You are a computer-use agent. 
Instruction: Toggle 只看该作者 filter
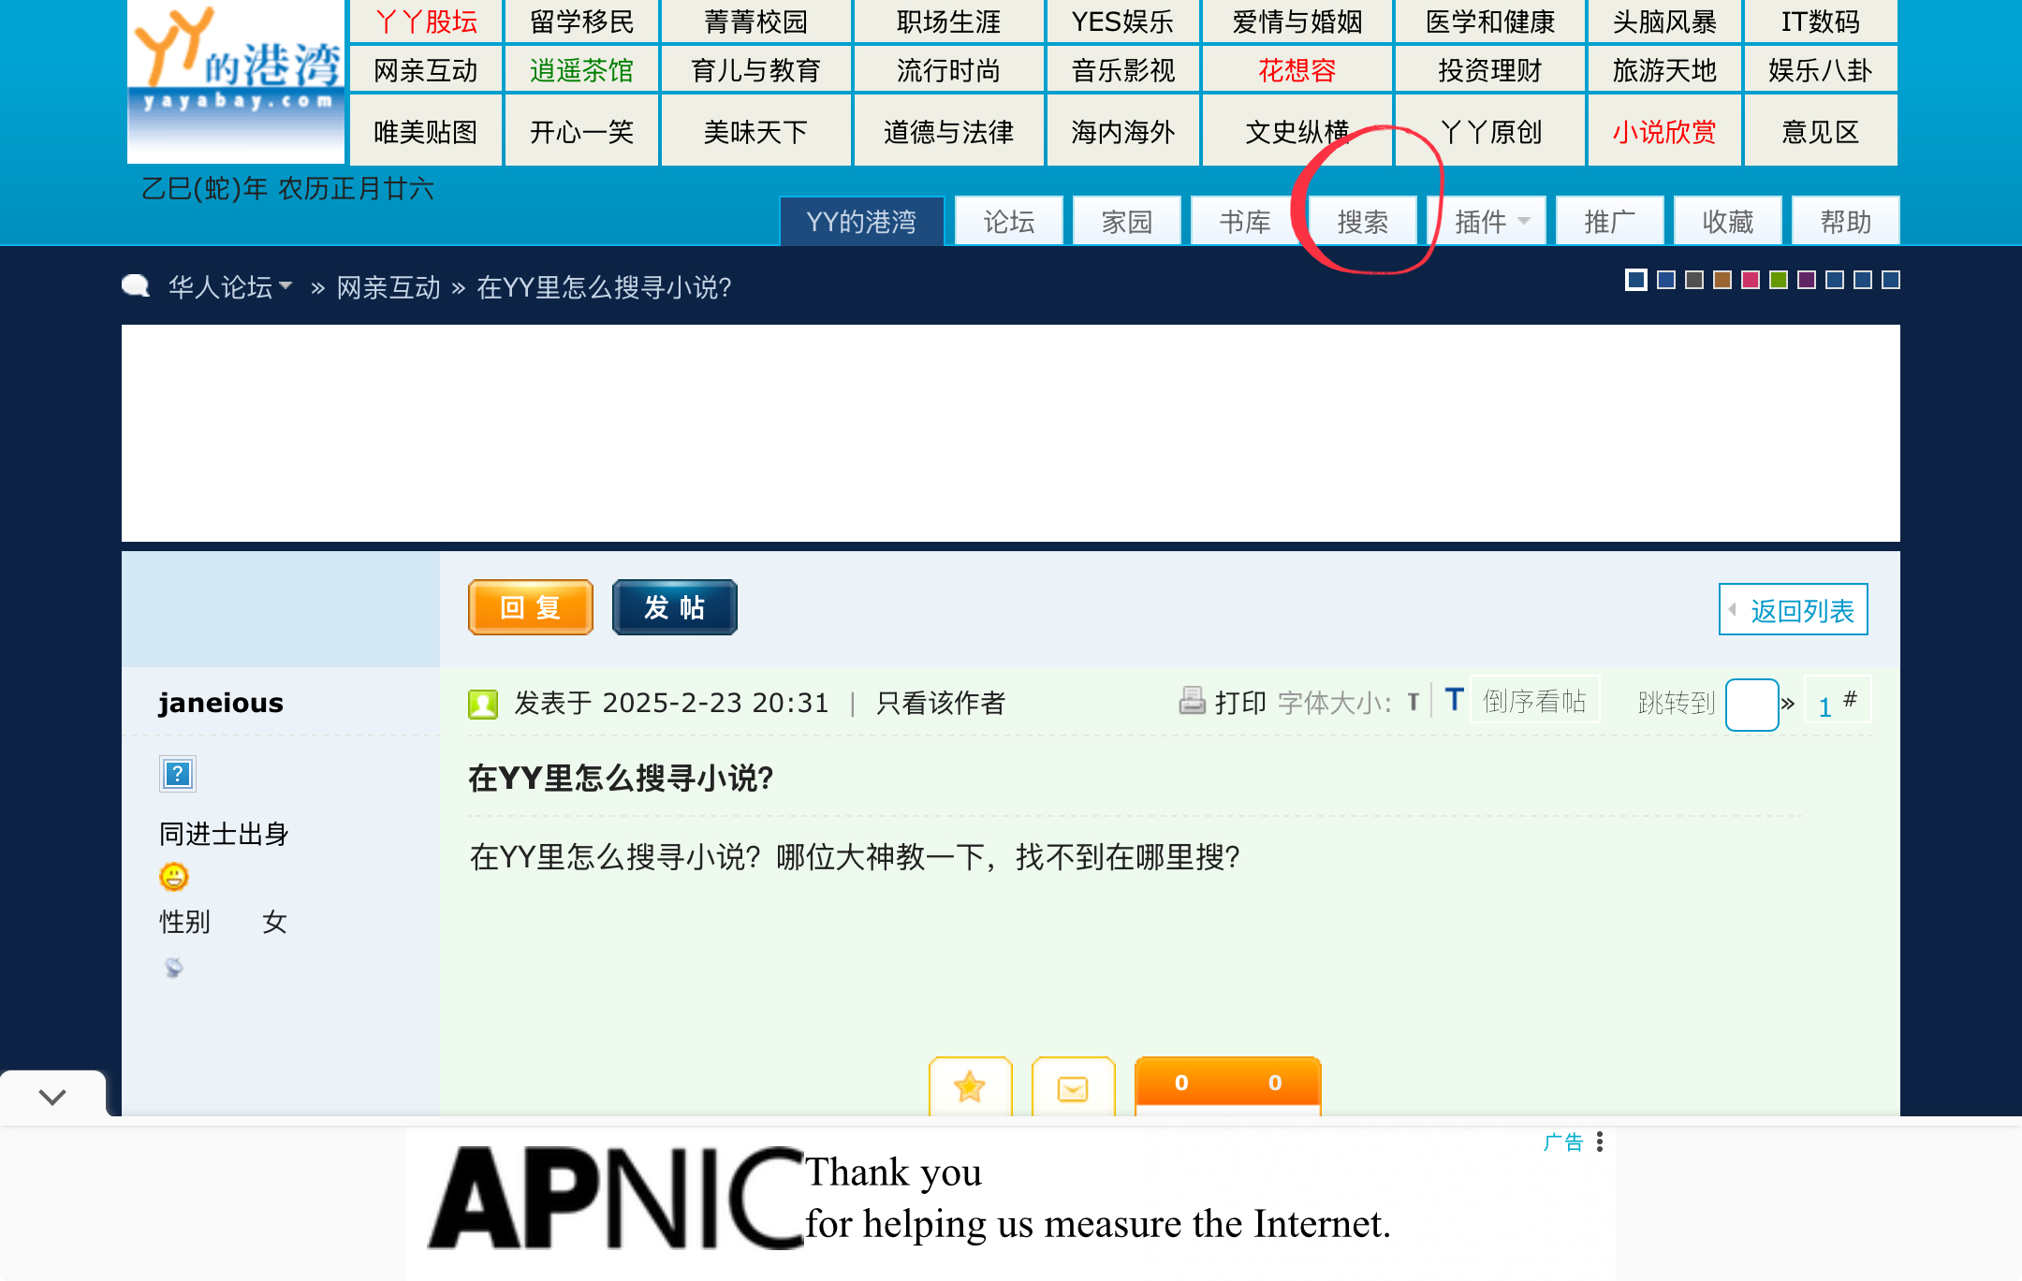point(941,703)
